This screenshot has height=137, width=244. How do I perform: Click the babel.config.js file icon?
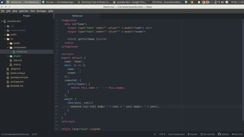pos(8,73)
